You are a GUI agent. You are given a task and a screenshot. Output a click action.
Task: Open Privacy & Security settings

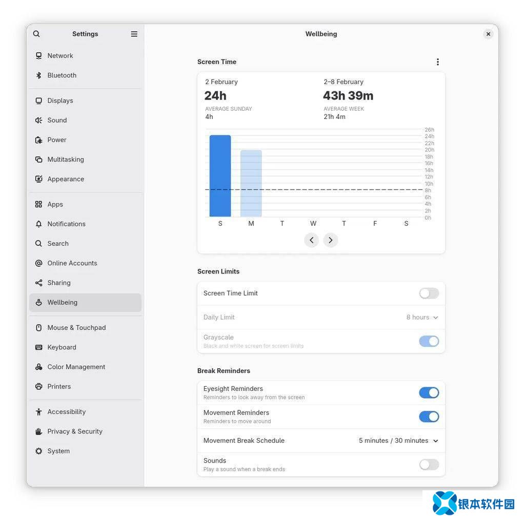(x=75, y=431)
